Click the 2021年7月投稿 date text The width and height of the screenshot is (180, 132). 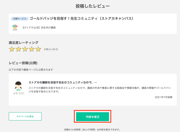coord(164,97)
